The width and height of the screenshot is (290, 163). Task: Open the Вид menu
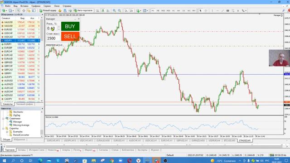15,6
